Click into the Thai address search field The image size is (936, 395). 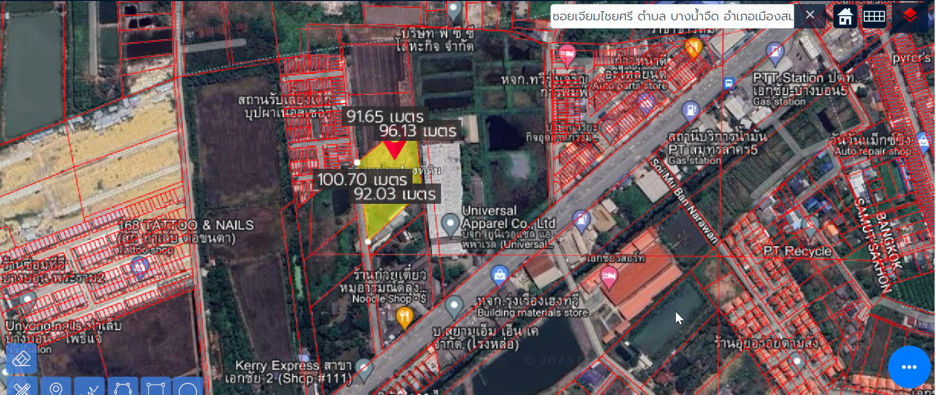coord(672,16)
